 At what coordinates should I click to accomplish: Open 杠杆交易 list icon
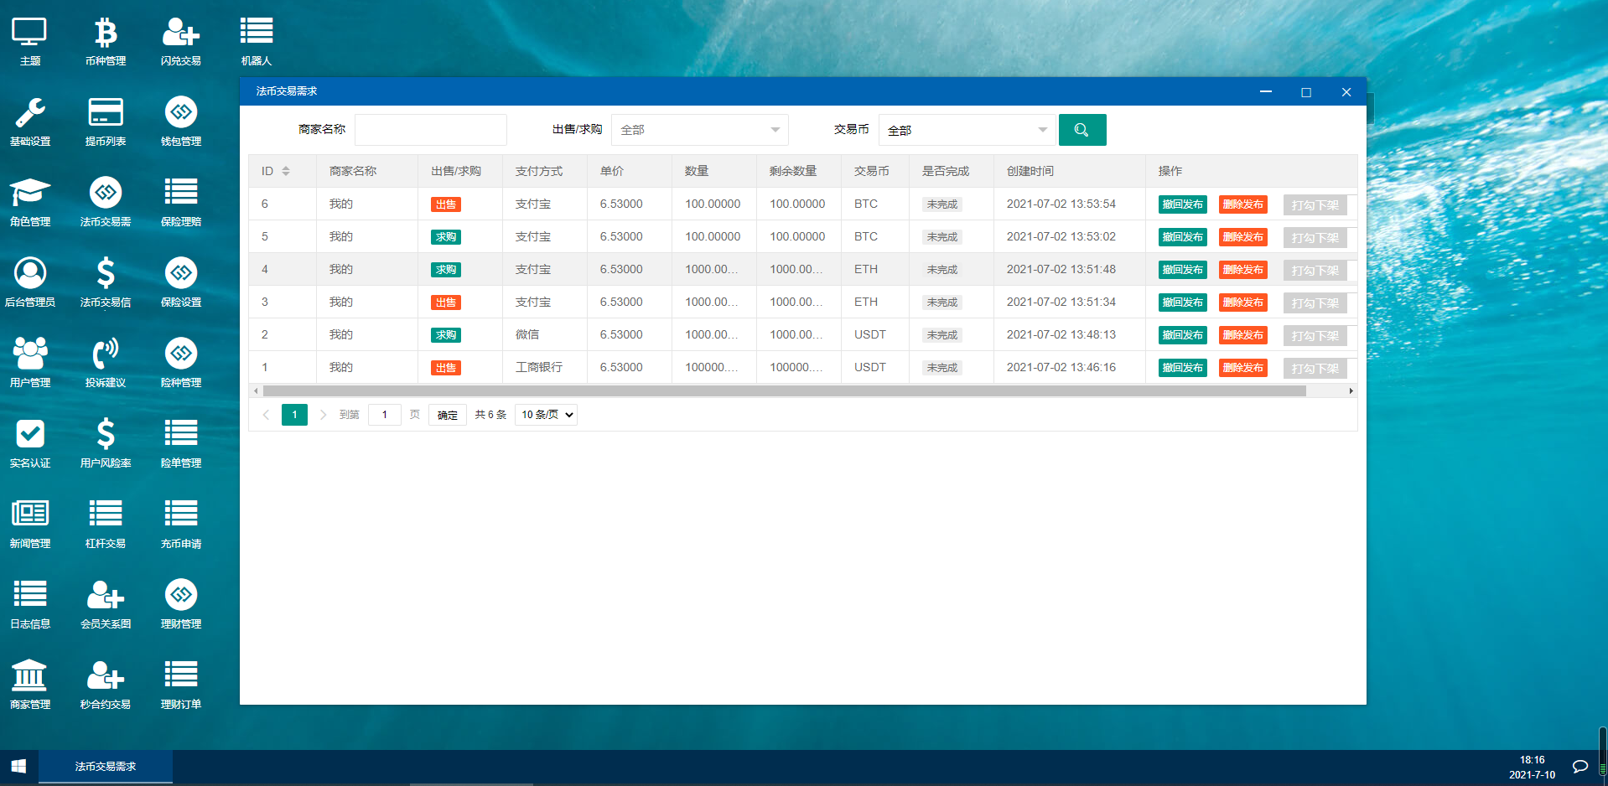[x=106, y=524]
